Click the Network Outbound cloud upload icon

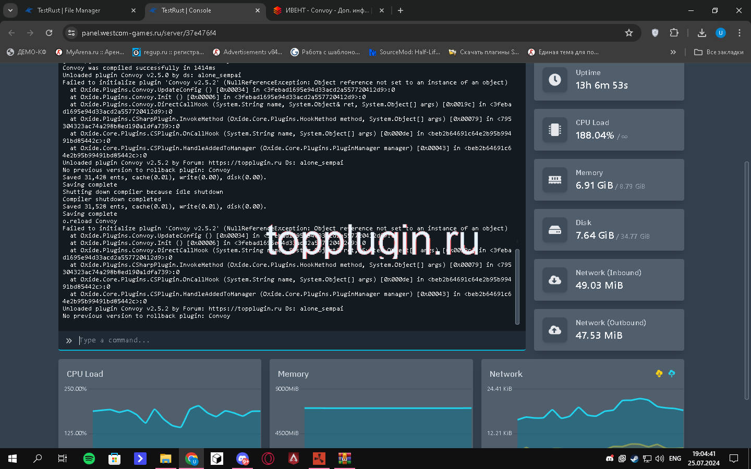pos(554,330)
